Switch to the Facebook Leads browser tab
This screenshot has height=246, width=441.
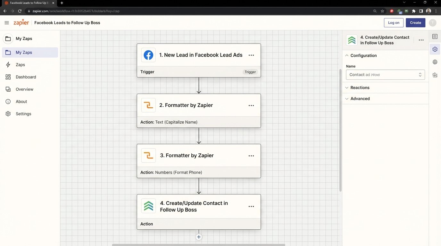pos(27,3)
